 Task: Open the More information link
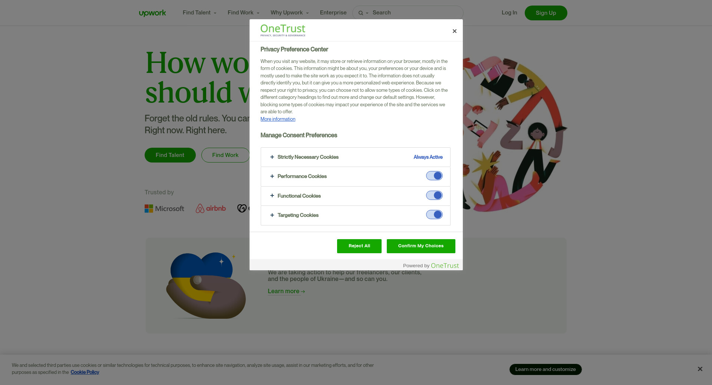point(278,119)
